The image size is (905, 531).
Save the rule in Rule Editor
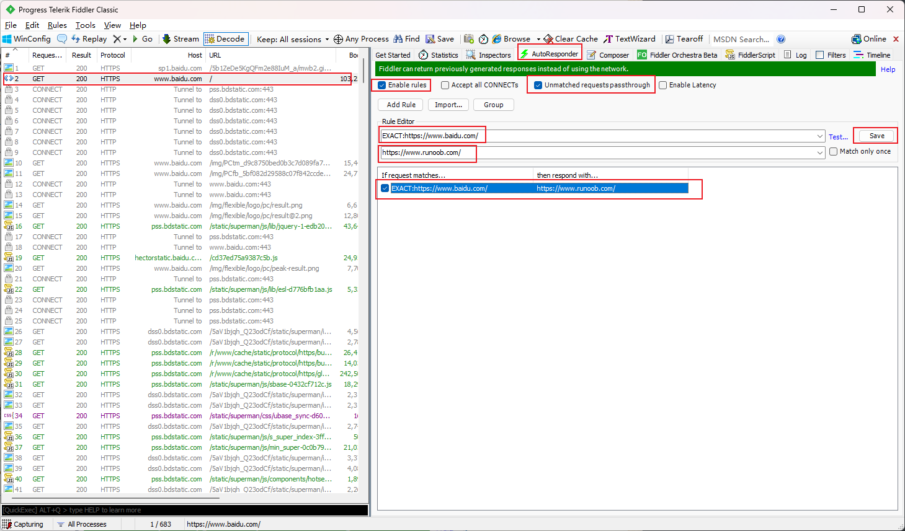tap(877, 136)
